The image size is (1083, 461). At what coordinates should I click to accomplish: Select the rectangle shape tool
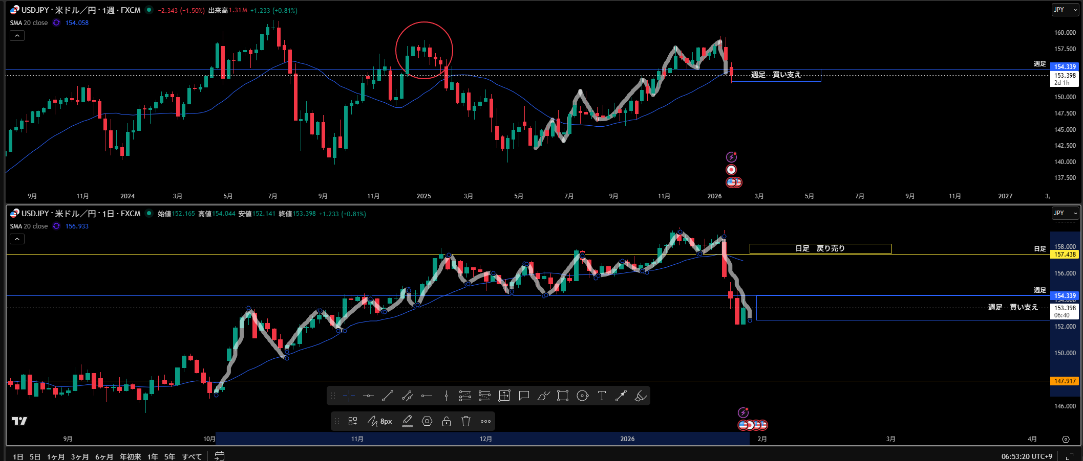click(x=563, y=396)
